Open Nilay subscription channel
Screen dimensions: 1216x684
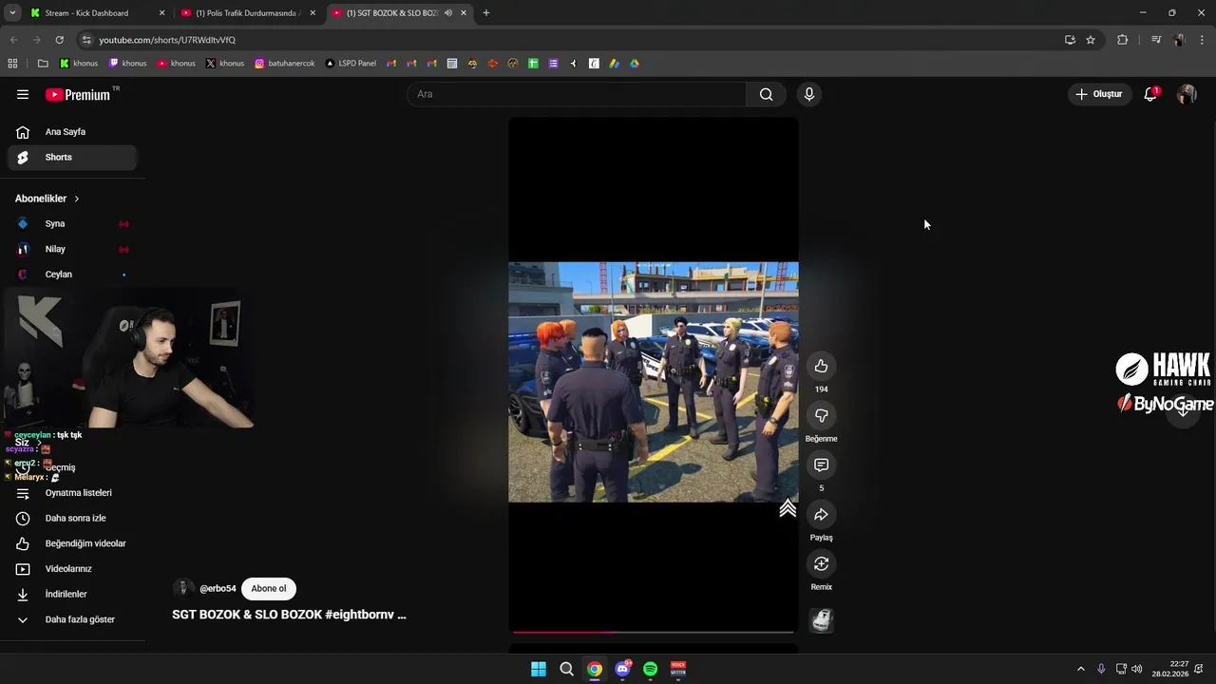pos(72,249)
